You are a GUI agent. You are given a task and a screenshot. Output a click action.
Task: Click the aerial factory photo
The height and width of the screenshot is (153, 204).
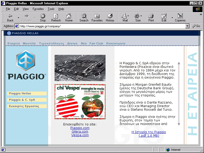pos(80,68)
